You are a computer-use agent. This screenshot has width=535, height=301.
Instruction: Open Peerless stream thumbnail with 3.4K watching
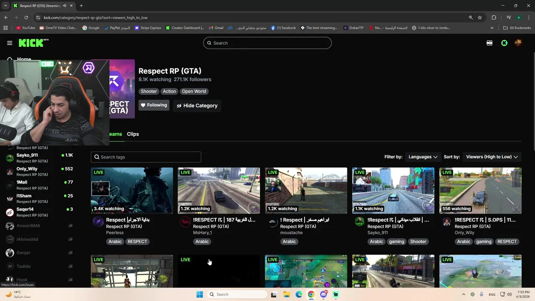click(x=132, y=191)
